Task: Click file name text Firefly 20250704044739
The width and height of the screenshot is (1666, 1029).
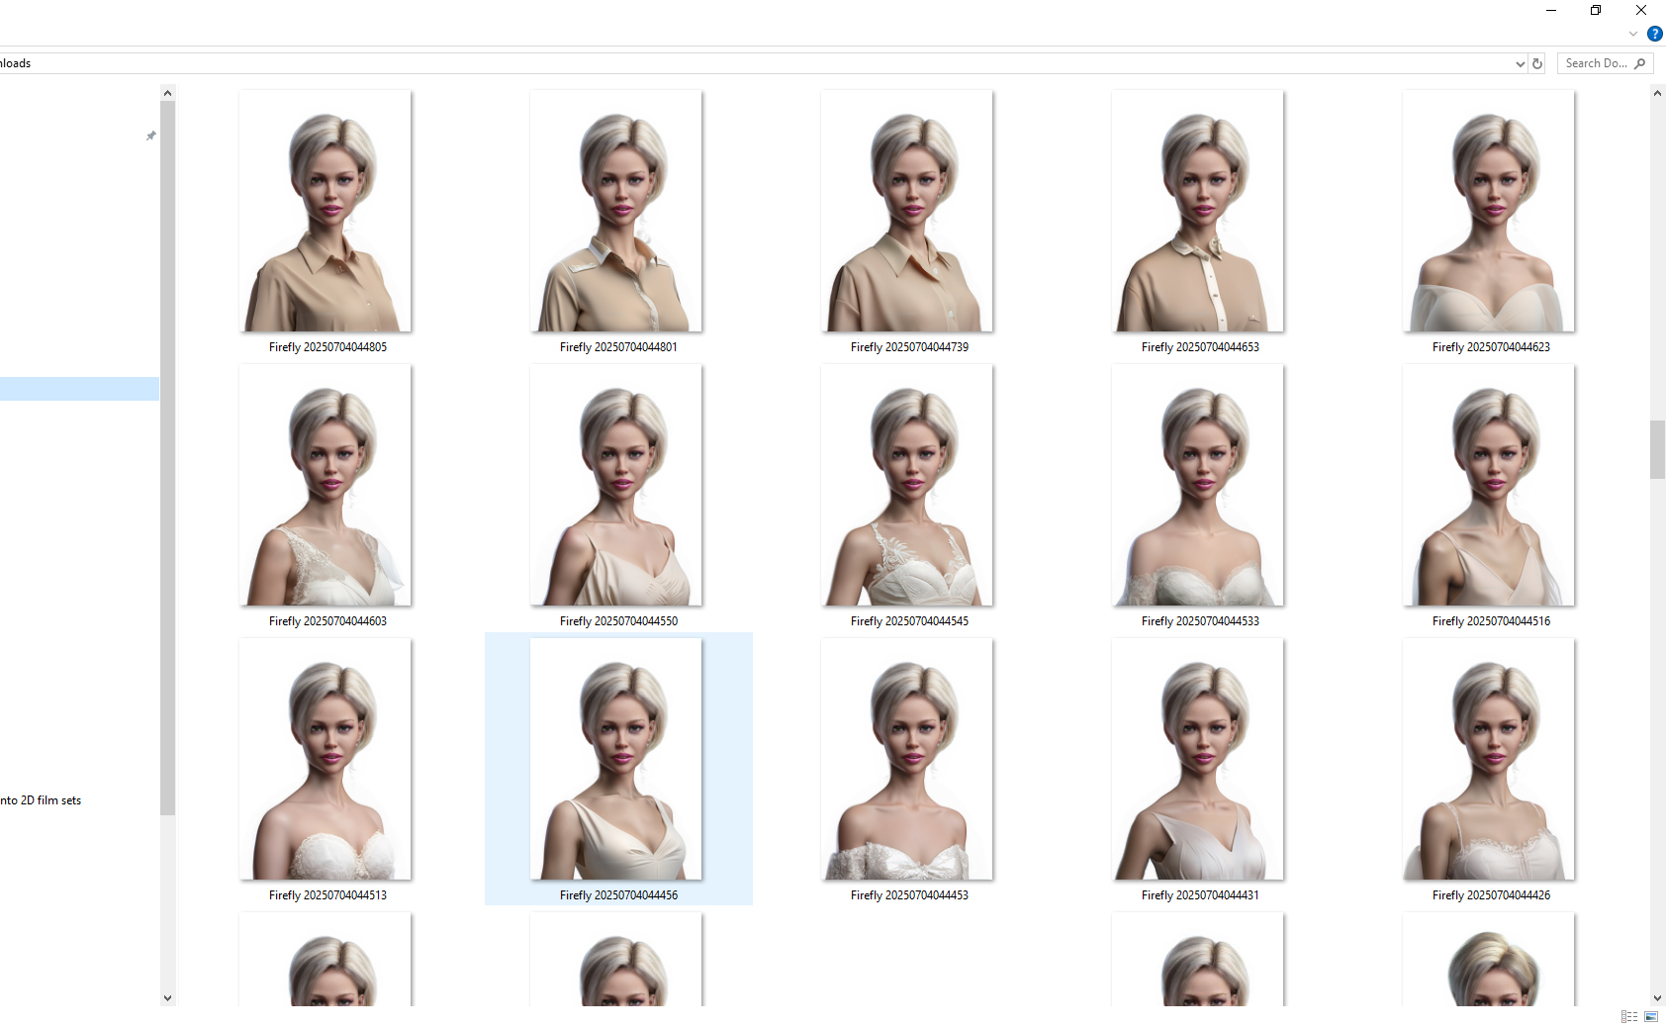Action: (x=909, y=347)
